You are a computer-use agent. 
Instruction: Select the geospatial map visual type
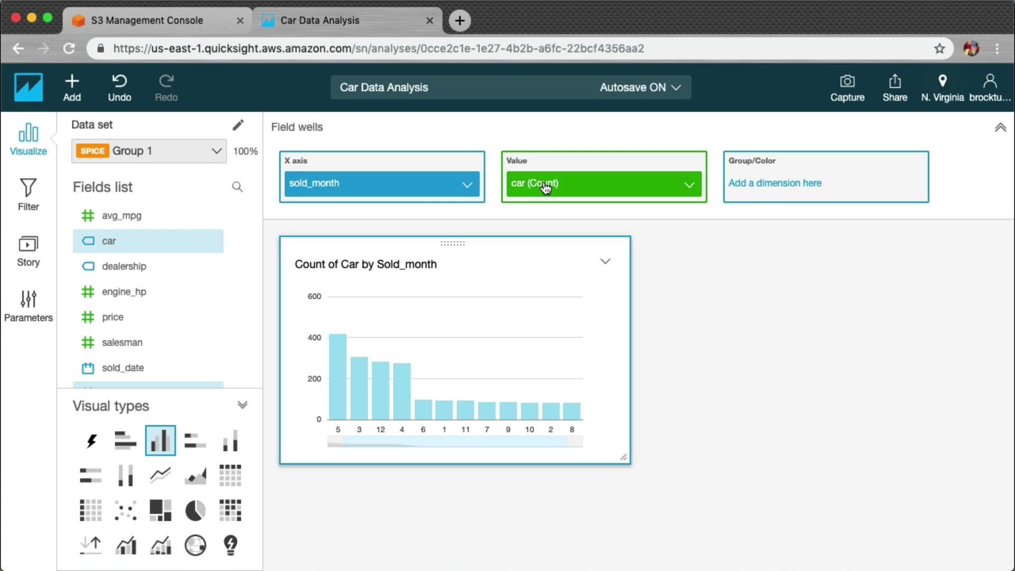pos(195,545)
